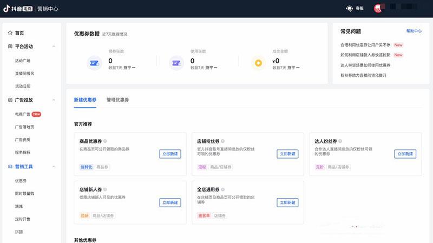Click 立即新建 for 达人粉丝券
This screenshot has width=433, height=243.
[x=405, y=154]
